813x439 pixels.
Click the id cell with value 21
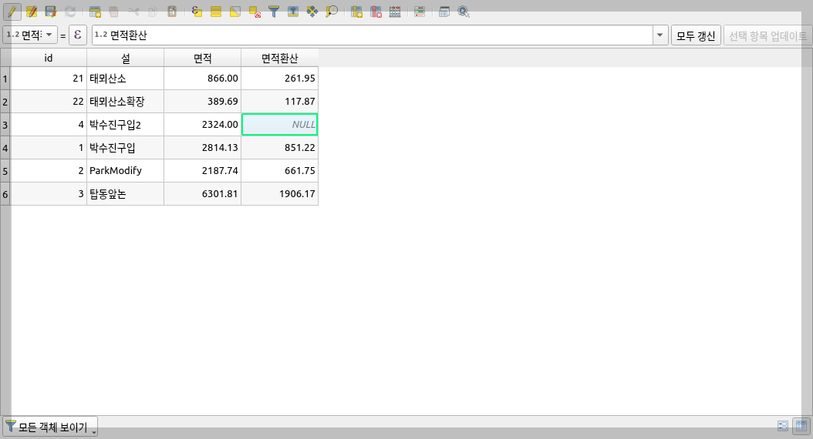[49, 78]
